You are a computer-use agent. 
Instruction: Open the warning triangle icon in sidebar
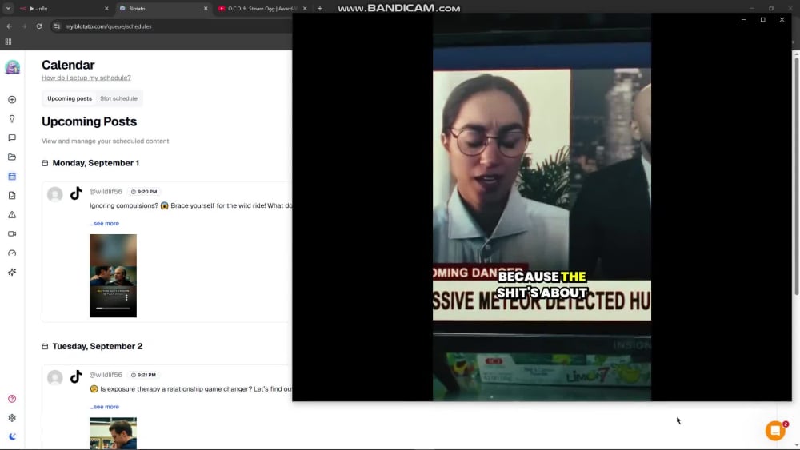(x=12, y=214)
